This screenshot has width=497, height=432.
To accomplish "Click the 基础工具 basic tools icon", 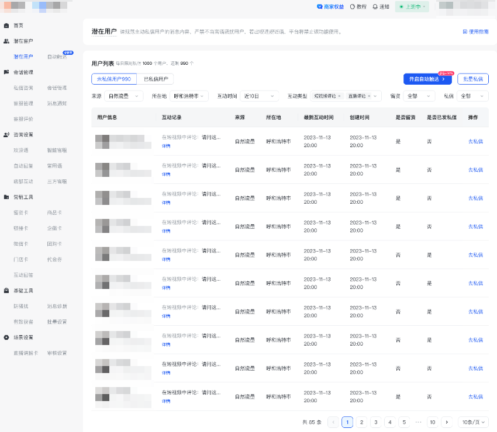I will click(7, 290).
